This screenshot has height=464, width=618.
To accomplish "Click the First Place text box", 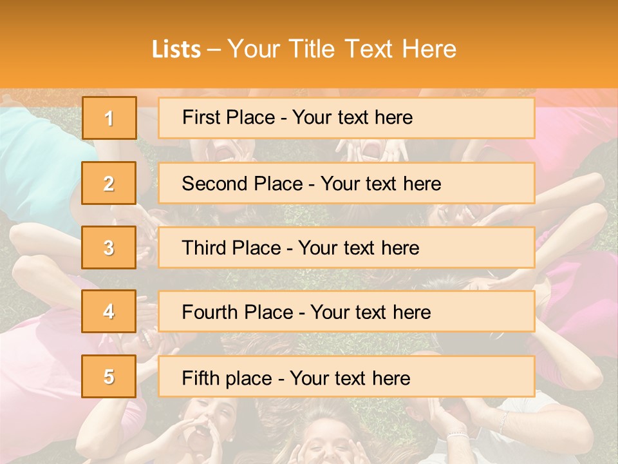I will pyautogui.click(x=346, y=118).
